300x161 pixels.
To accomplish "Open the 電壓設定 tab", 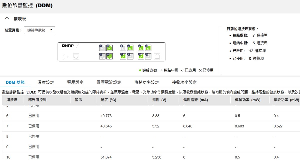I will click(x=75, y=82).
